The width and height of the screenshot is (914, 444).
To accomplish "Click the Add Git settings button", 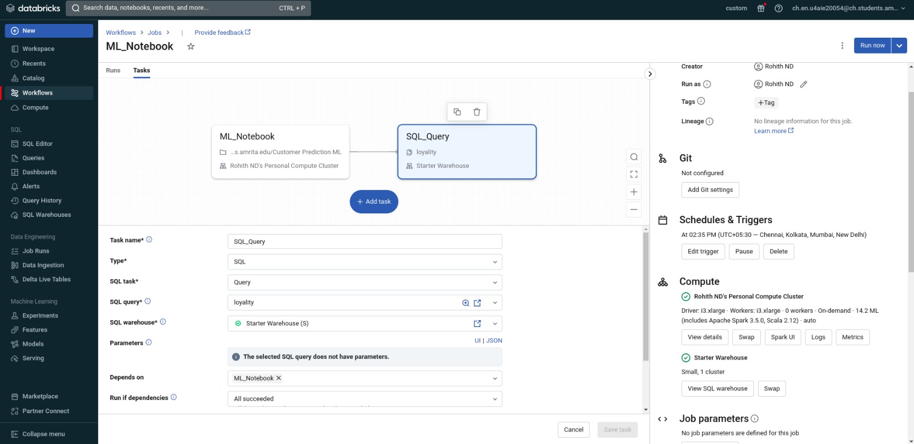I will tap(710, 190).
